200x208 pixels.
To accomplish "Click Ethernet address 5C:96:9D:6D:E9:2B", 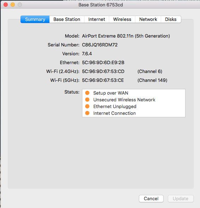I will click(x=103, y=63).
